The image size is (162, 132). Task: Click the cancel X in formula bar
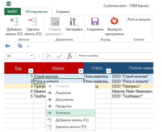coord(49,56)
